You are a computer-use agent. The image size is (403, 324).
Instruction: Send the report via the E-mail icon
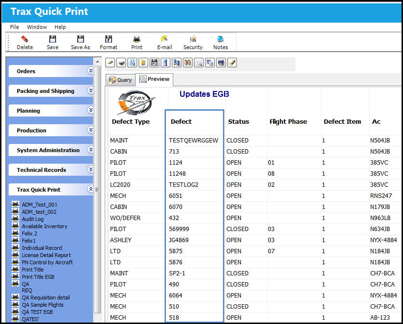tap(165, 39)
